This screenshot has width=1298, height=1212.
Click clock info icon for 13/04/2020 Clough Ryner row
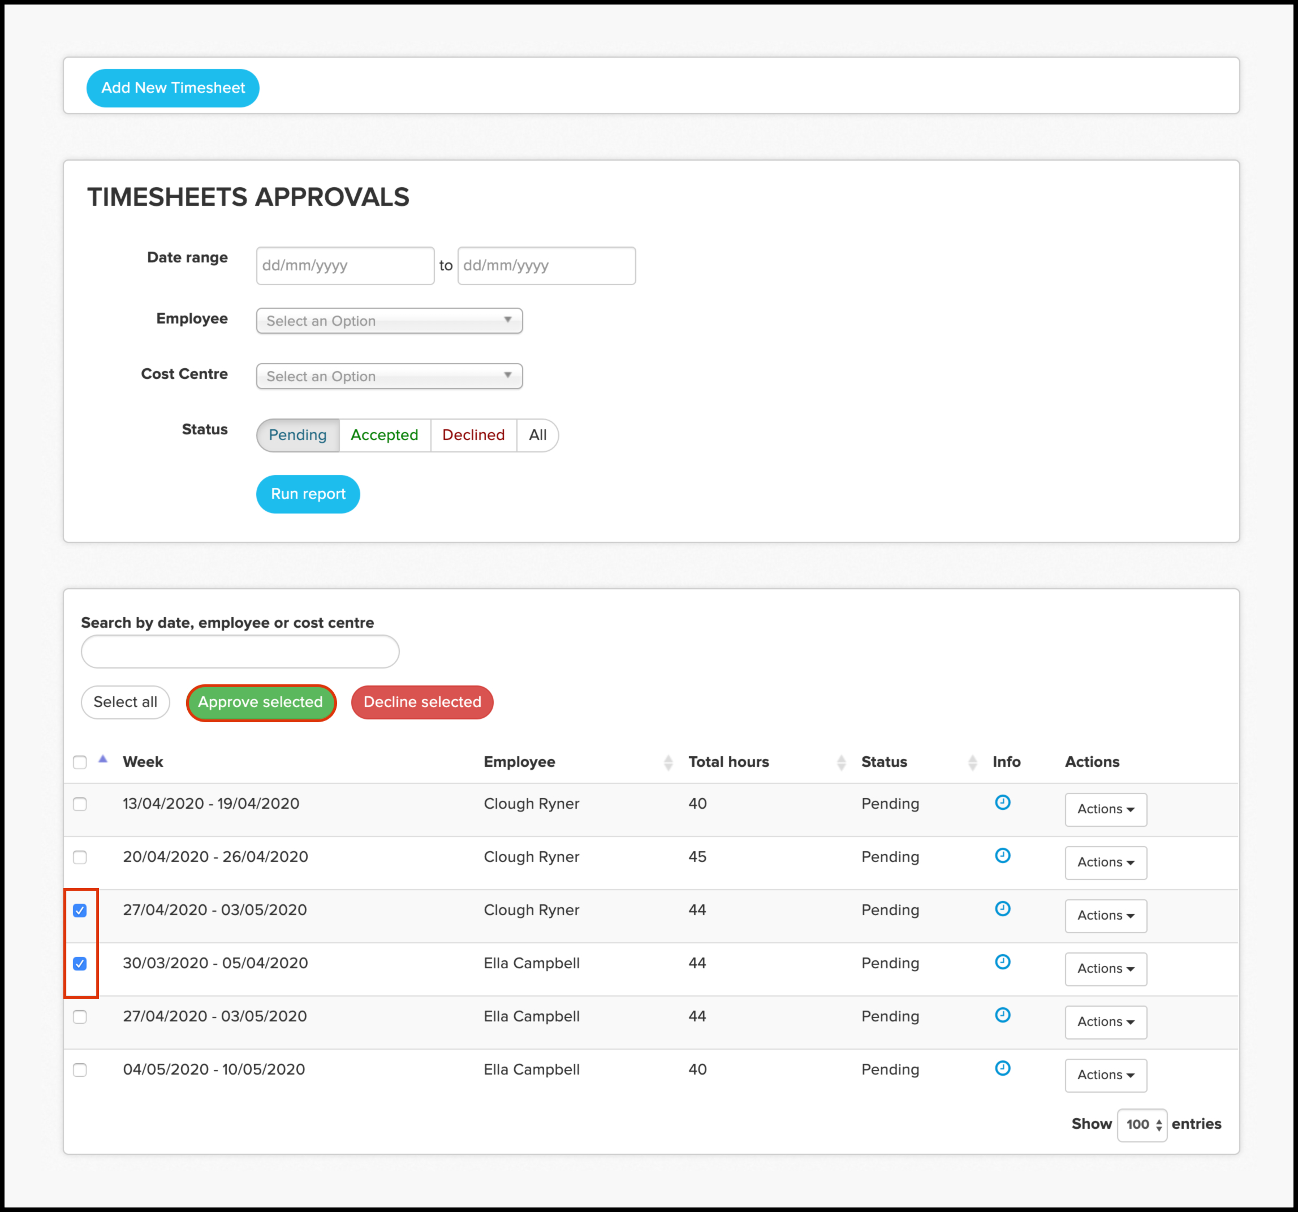coord(1002,802)
